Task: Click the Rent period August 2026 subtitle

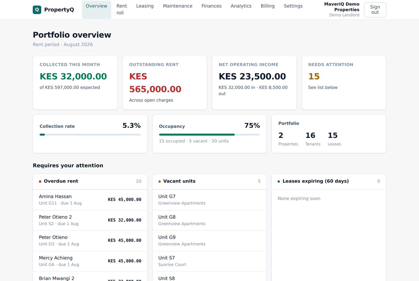Action: pos(63,44)
